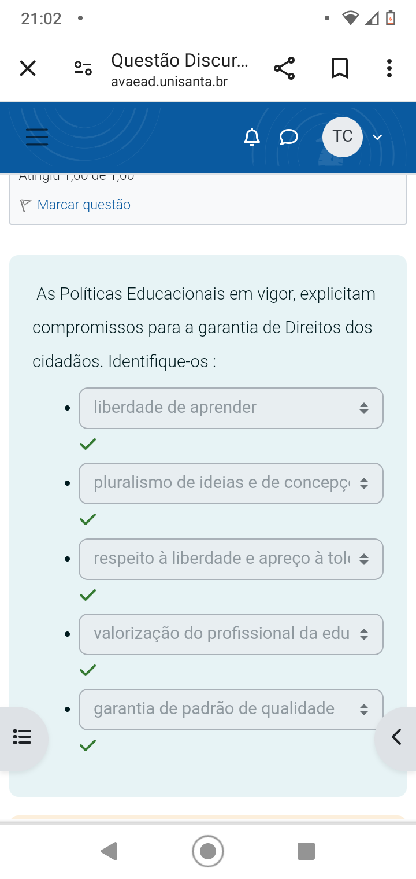Bookmark this page
This screenshot has width=416, height=879.
pyautogui.click(x=340, y=69)
